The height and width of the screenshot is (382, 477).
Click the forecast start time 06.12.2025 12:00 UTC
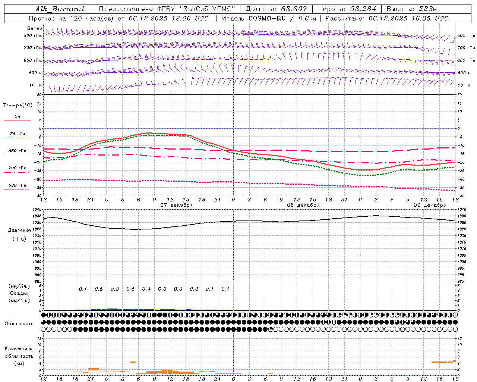(x=168, y=18)
